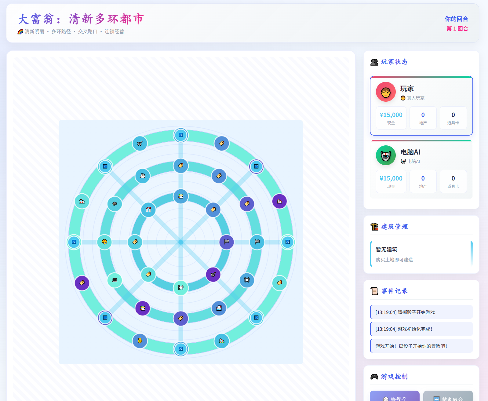Click the game controller icon beside 游戏控制
The image size is (488, 401).
(x=374, y=377)
